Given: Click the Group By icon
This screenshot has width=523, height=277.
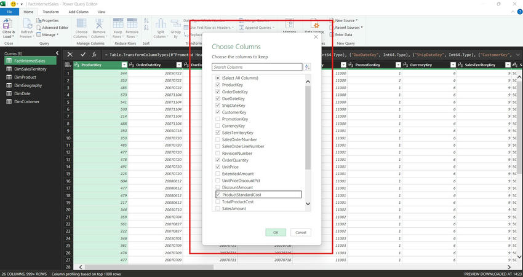Looking at the screenshot, I should [x=176, y=23].
